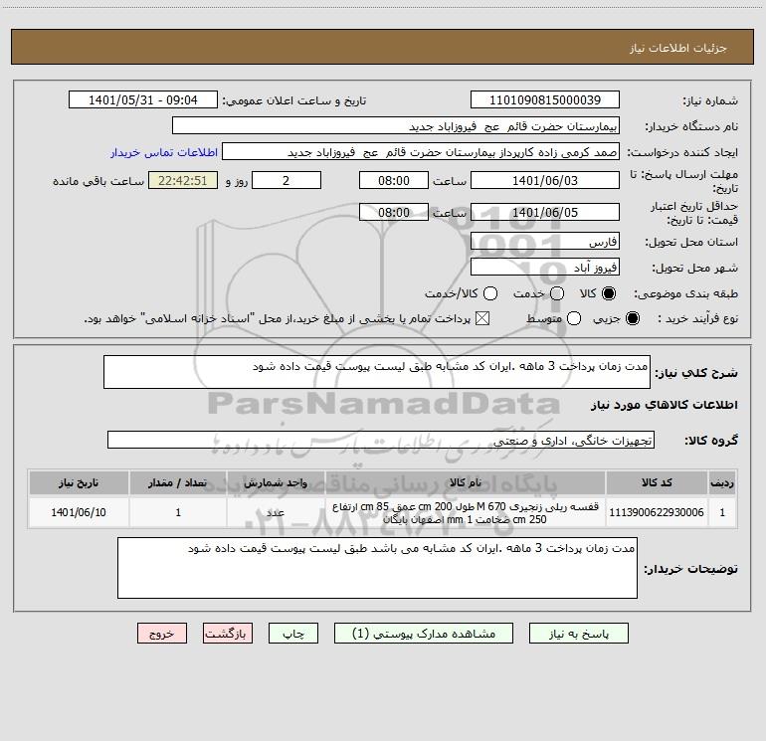Click the عدد unit cell
The width and height of the screenshot is (766, 741).
276,512
